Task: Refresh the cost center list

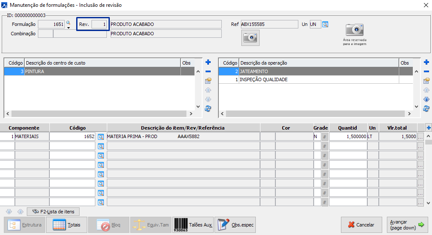Action: pos(208,109)
